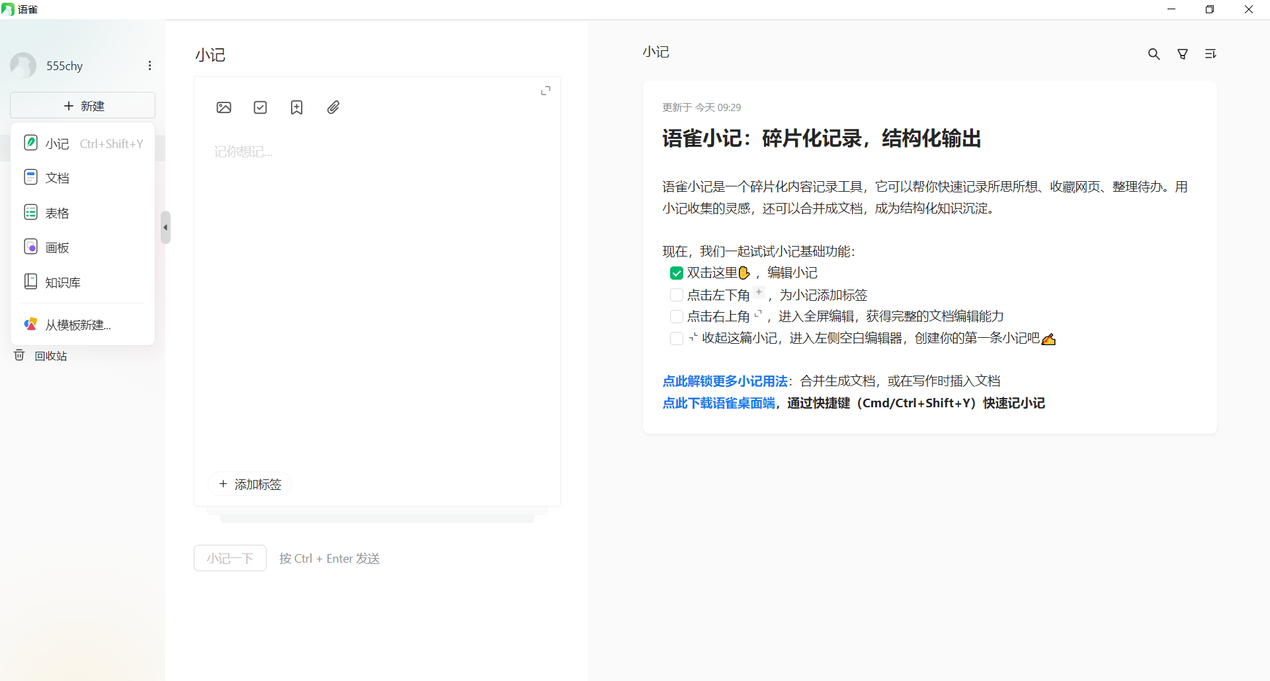Click the 新建 button

[x=83, y=106]
